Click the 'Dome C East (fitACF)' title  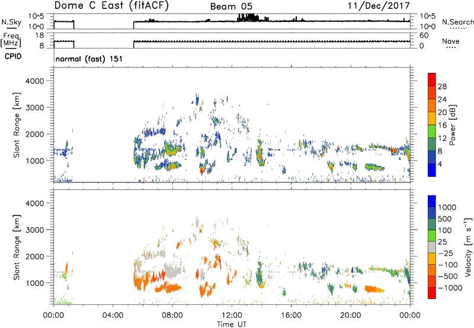(111, 6)
